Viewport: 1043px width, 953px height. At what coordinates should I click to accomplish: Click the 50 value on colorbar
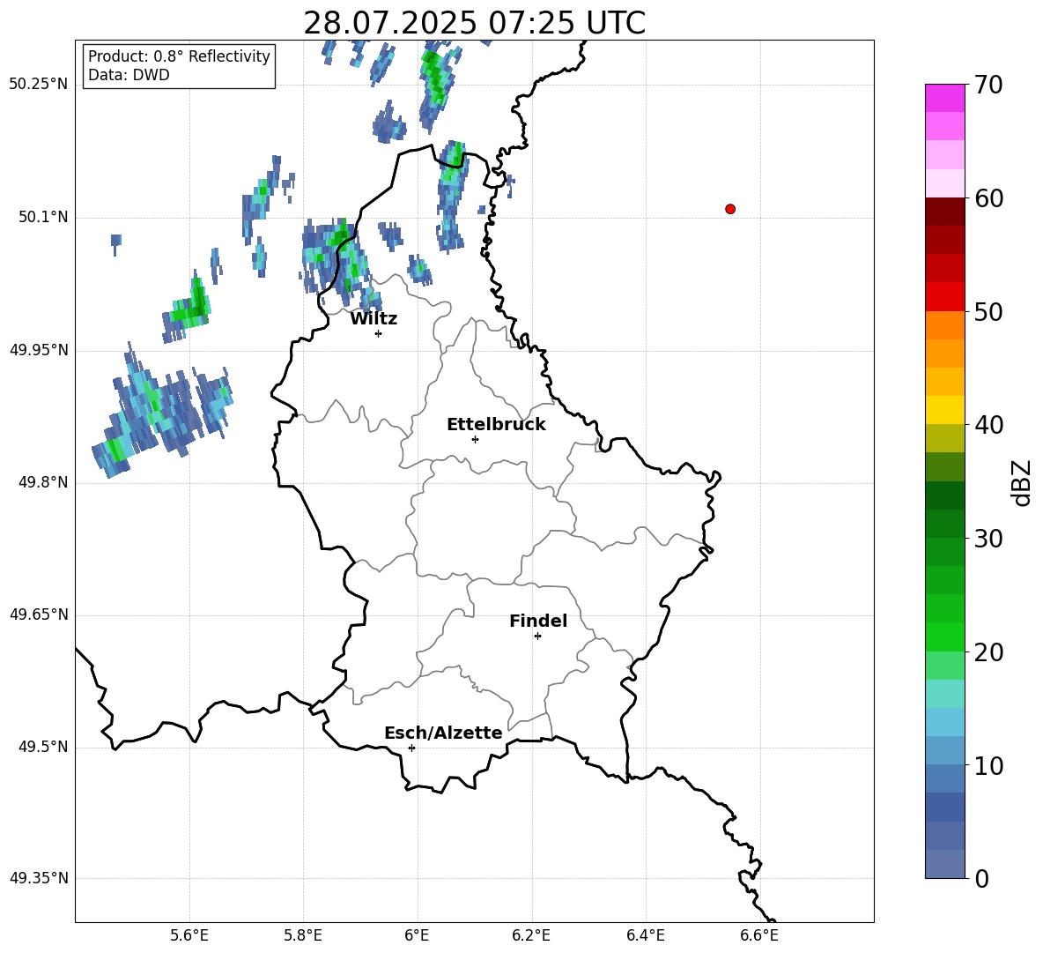tap(988, 311)
